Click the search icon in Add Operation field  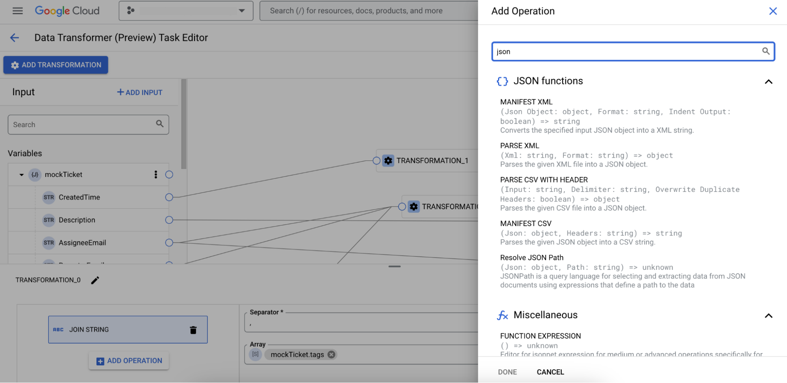pos(766,51)
